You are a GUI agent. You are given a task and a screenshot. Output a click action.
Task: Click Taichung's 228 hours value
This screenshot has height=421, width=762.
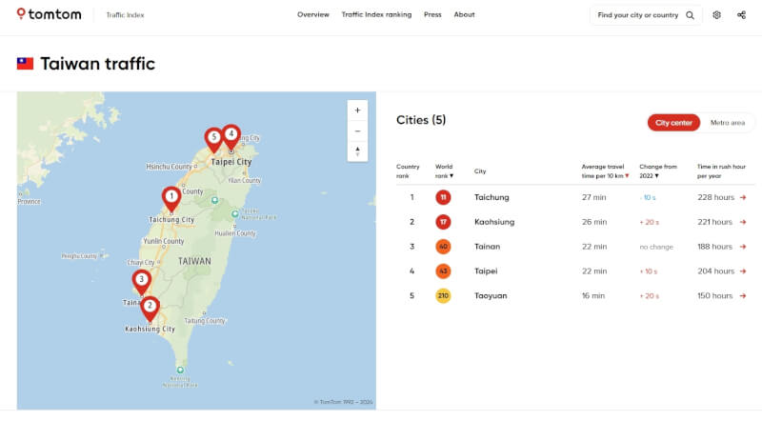pos(715,197)
